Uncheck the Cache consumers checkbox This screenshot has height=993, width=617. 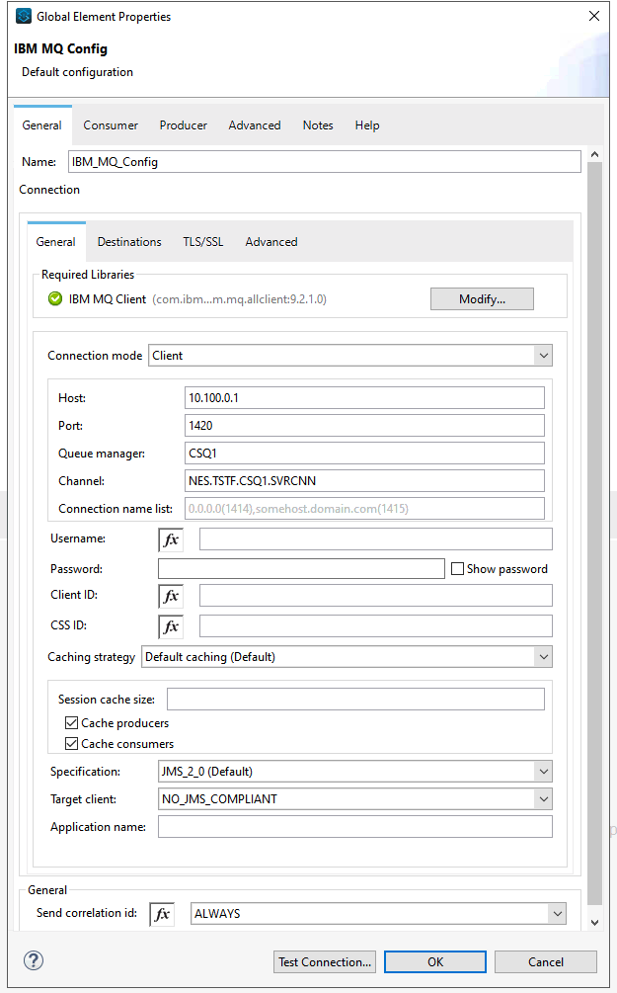pyautogui.click(x=71, y=743)
